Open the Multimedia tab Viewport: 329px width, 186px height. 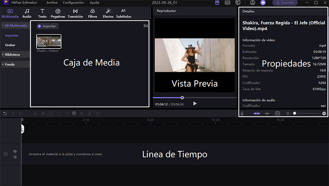coord(10,13)
